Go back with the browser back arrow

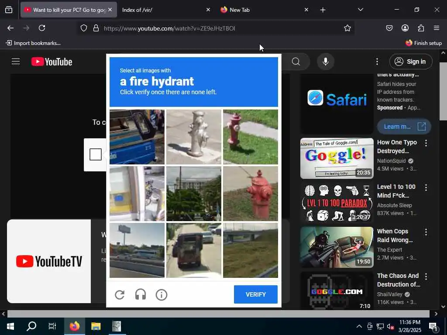click(10, 28)
